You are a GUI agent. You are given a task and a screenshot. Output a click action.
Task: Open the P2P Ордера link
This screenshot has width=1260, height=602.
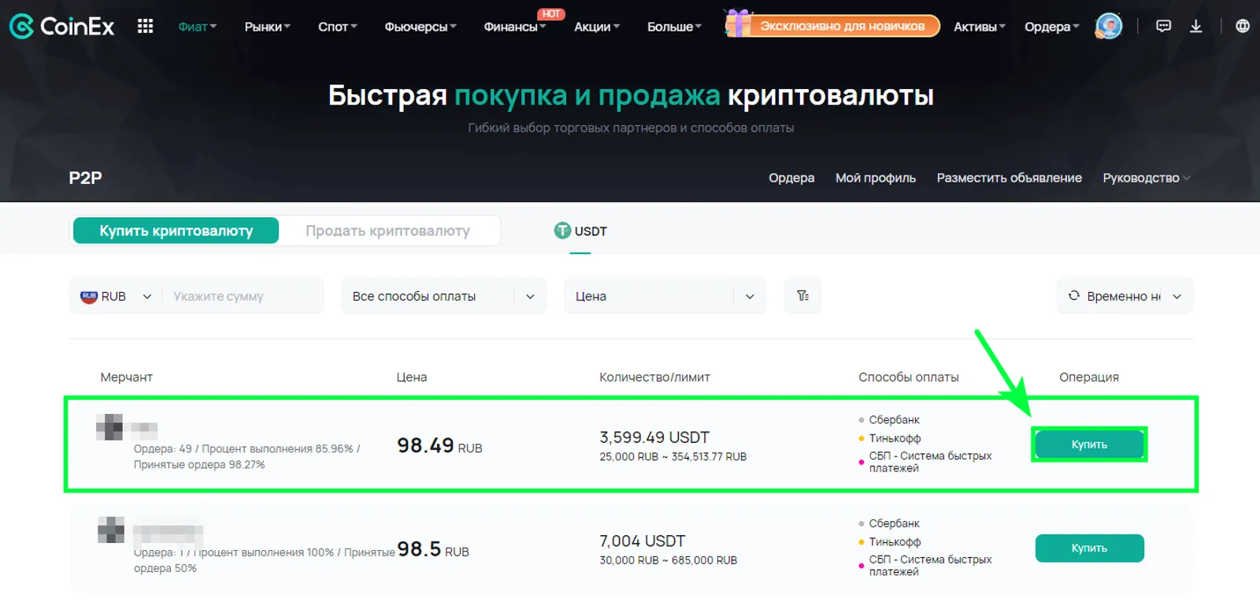(x=791, y=178)
